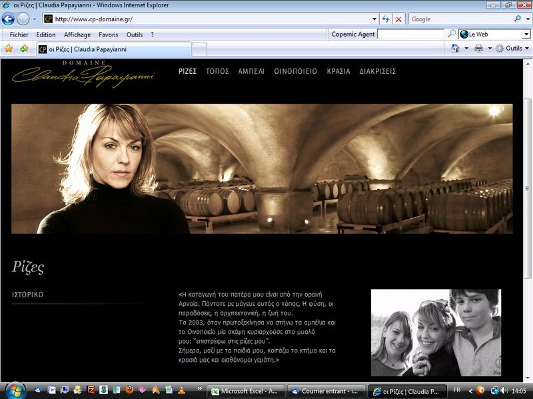Launch FileZilla from quick launch
This screenshot has width=533, height=399.
(91, 390)
